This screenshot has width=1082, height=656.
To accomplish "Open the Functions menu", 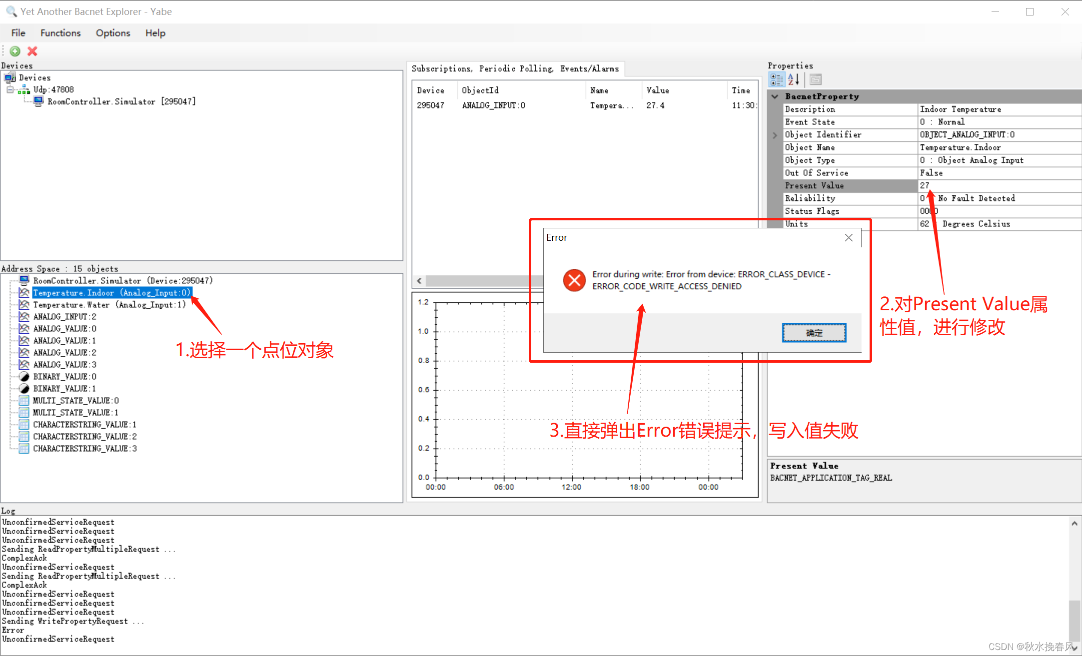I will click(x=60, y=33).
